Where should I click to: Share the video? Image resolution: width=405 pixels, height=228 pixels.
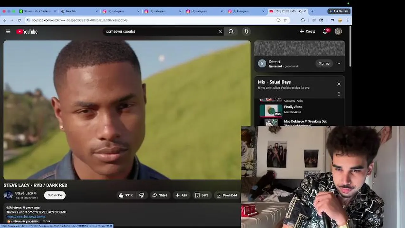tap(160, 195)
